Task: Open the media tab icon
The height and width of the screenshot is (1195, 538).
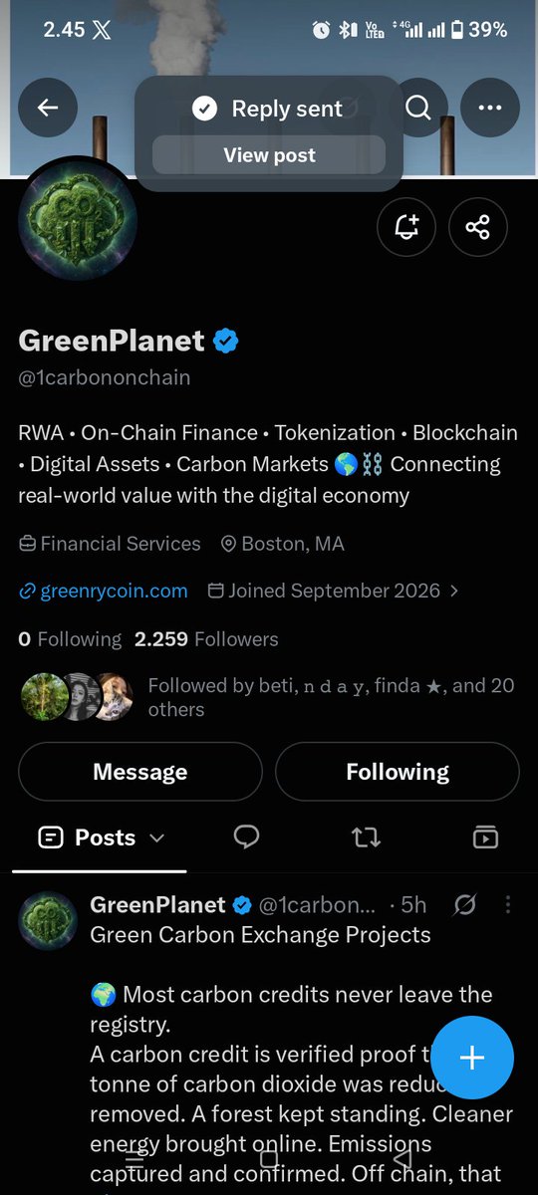Action: [x=485, y=837]
